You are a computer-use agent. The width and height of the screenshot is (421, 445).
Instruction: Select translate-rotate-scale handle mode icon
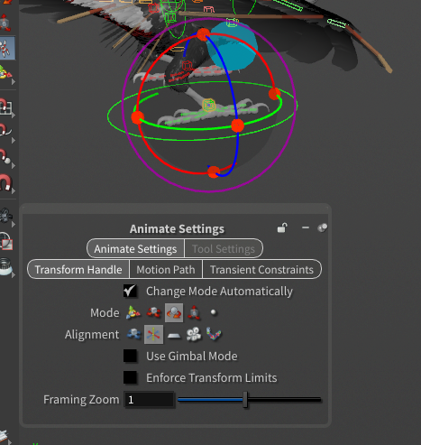tap(133, 313)
